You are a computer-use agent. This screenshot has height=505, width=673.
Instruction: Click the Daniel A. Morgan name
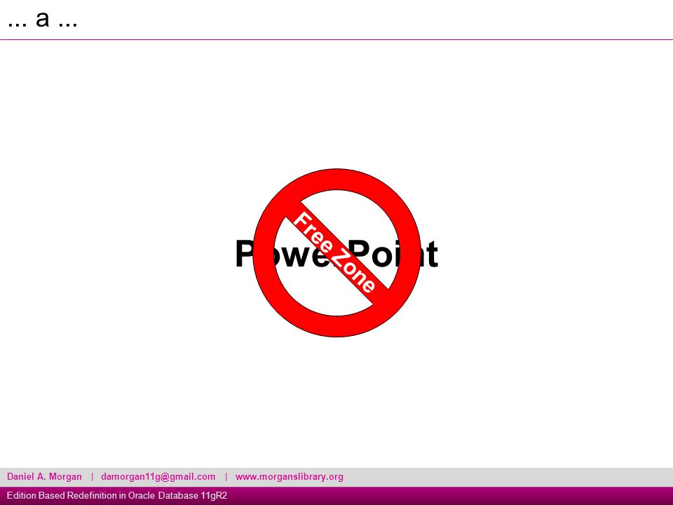tap(44, 477)
